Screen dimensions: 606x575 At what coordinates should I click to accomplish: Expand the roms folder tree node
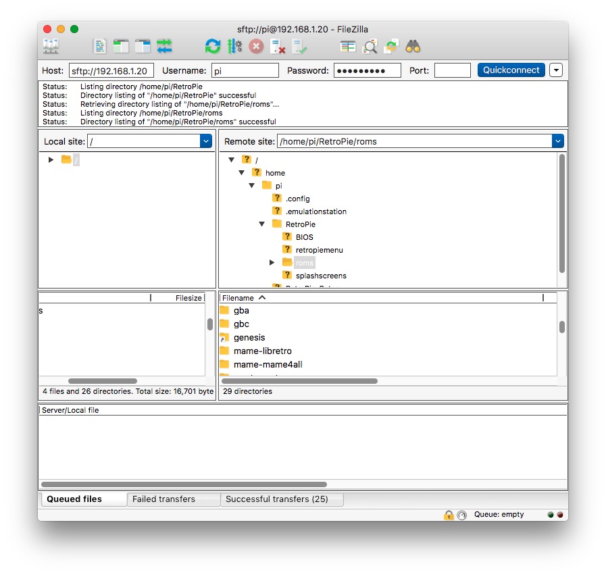tap(272, 263)
